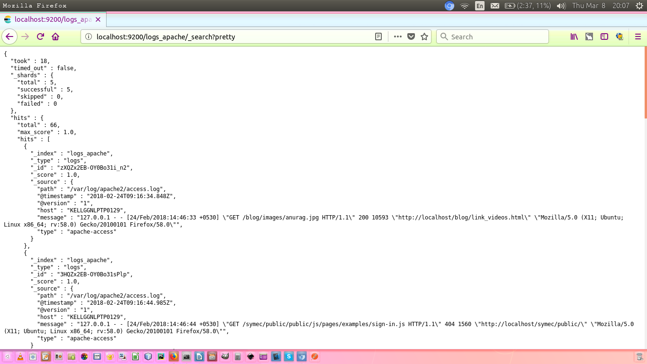Open the page actions three-dot menu

coord(397,36)
